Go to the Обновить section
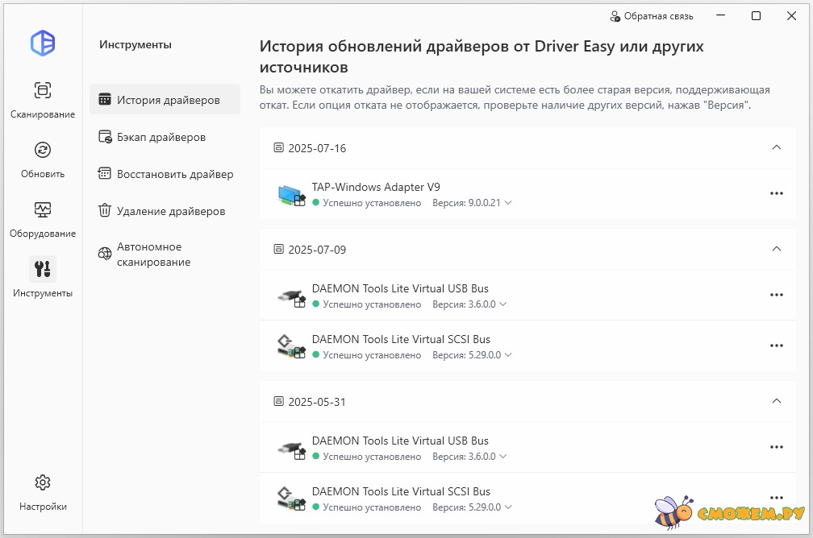 coord(43,159)
